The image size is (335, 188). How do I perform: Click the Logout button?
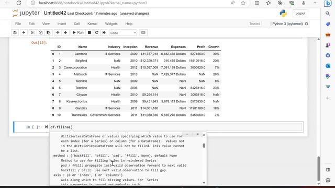coord(300,13)
